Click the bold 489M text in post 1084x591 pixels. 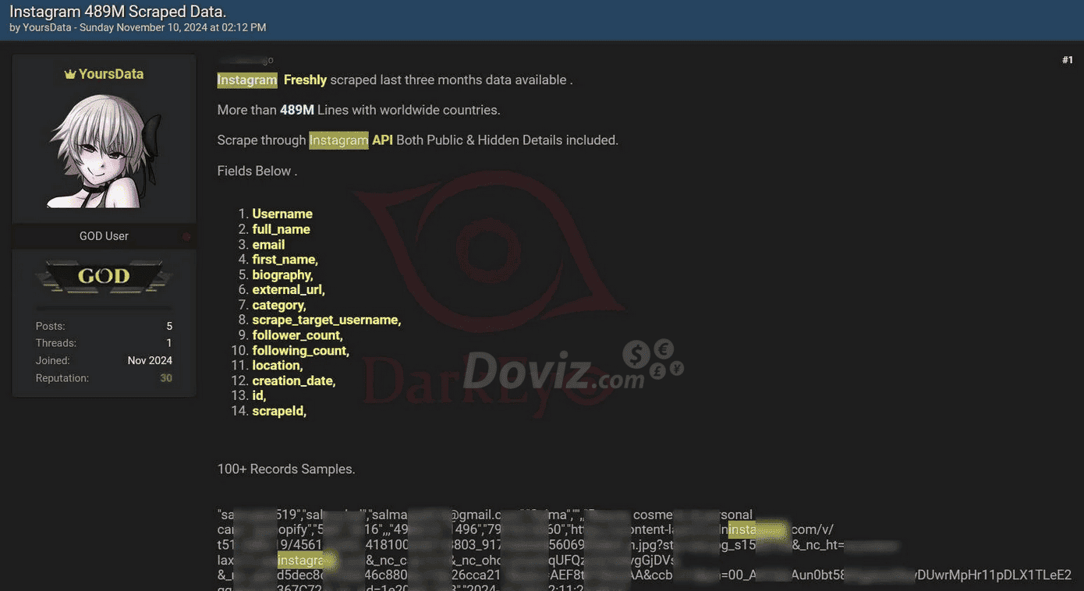[296, 110]
